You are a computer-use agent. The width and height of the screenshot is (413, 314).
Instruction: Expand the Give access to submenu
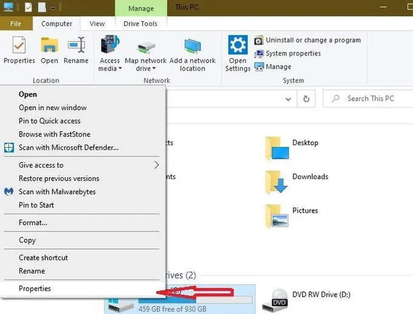[83, 165]
